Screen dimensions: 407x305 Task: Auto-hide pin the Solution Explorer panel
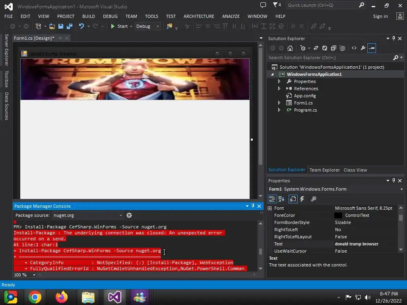[x=393, y=39]
